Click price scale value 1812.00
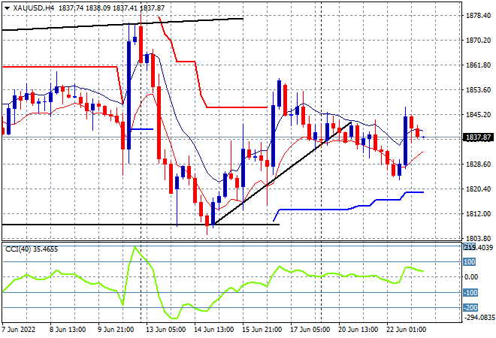496x338 pixels. pyautogui.click(x=478, y=214)
